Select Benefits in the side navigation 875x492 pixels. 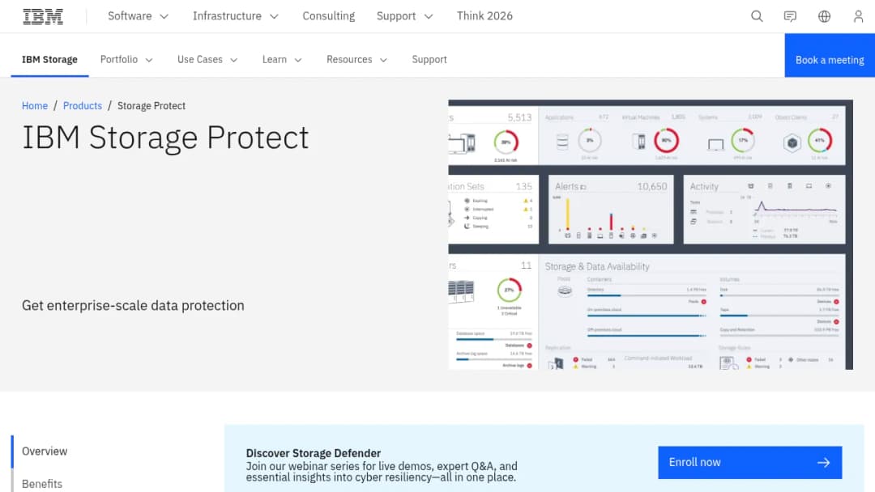tap(42, 484)
